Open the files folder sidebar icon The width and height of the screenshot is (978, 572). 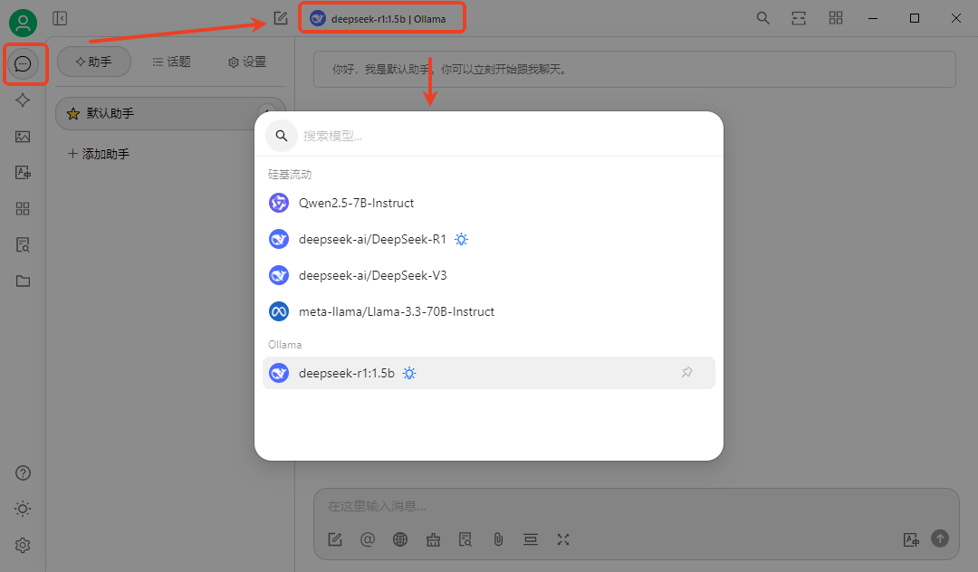pyautogui.click(x=23, y=281)
